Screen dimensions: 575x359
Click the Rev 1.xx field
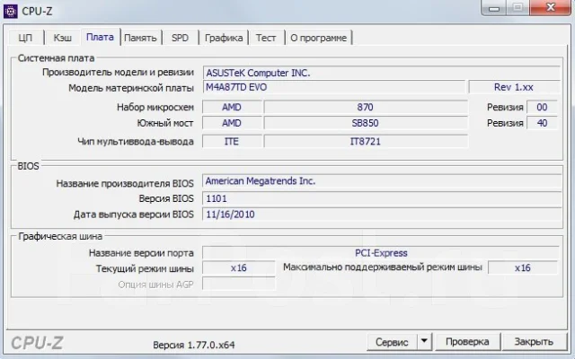[514, 87]
